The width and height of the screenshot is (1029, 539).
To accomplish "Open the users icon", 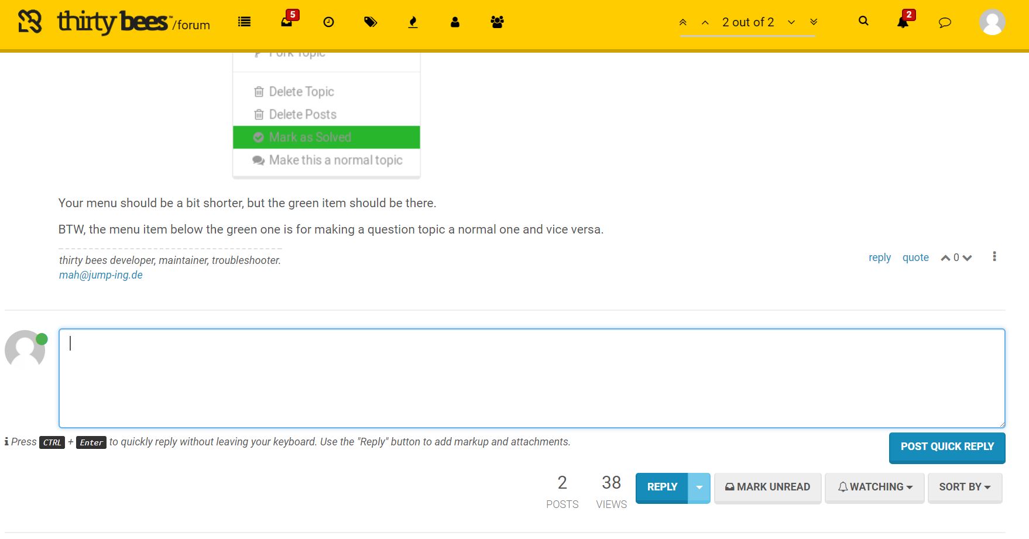I will (455, 22).
